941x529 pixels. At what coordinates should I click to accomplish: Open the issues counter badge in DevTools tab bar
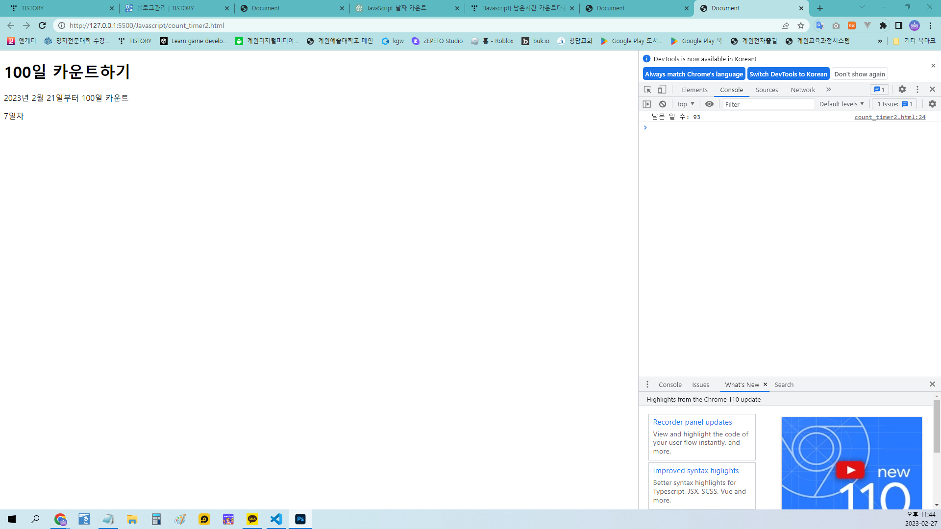click(x=879, y=90)
